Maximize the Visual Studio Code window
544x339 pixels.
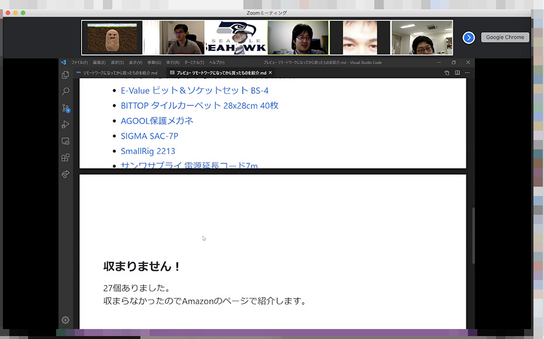click(x=453, y=62)
